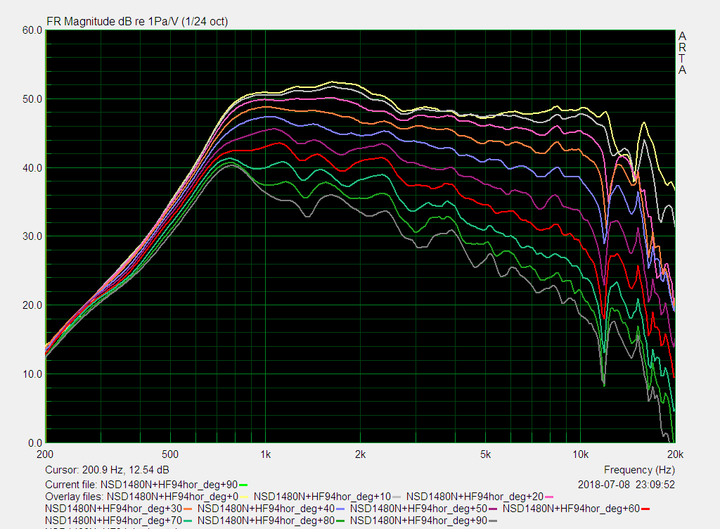Select overlay file NSD1480N+HF94hor_deg+60
Viewport: 720px width, 529px height.
[x=571, y=509]
